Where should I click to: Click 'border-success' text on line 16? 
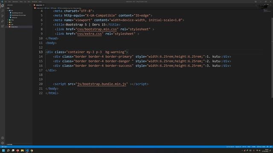[x=119, y=66]
